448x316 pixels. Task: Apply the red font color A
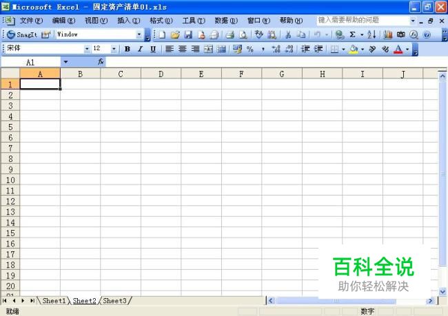398,49
